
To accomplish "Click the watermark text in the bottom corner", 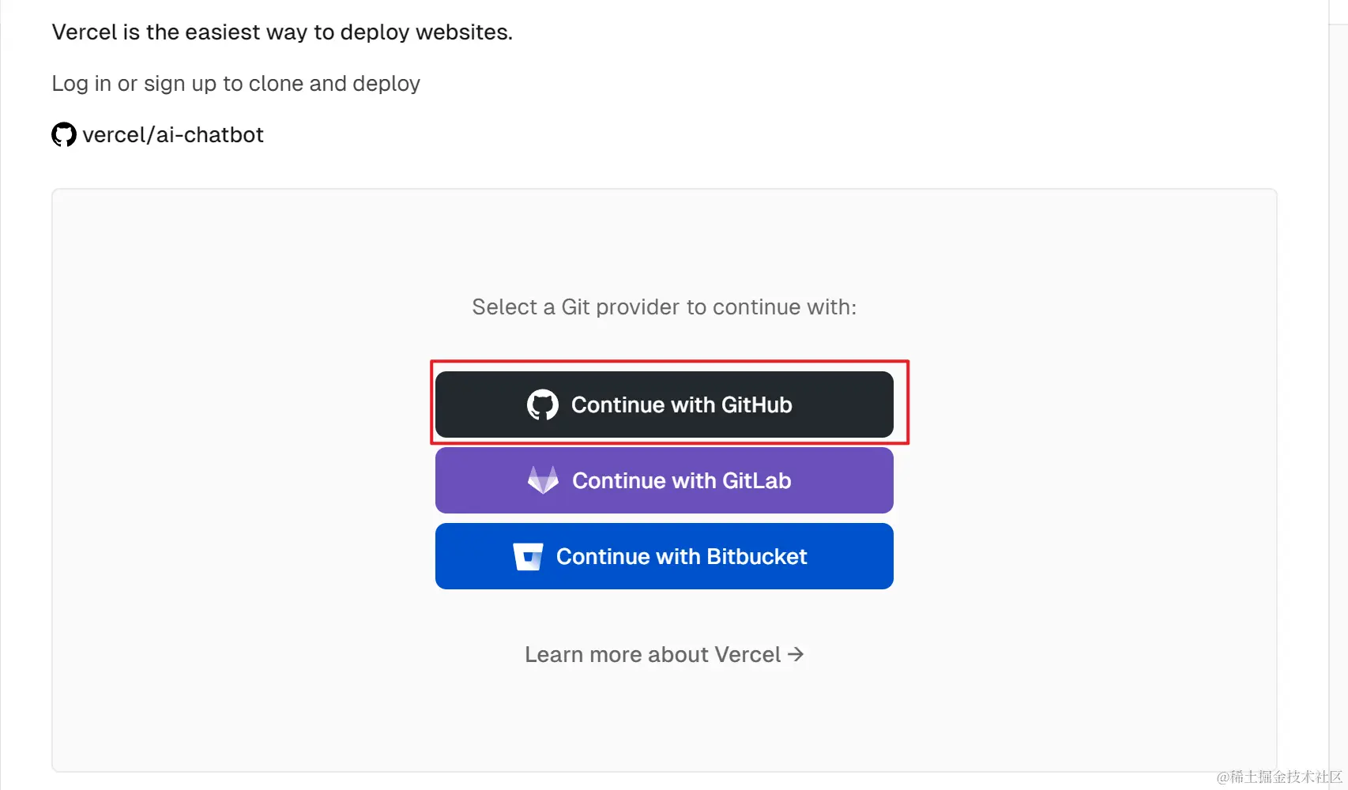I will [1280, 777].
